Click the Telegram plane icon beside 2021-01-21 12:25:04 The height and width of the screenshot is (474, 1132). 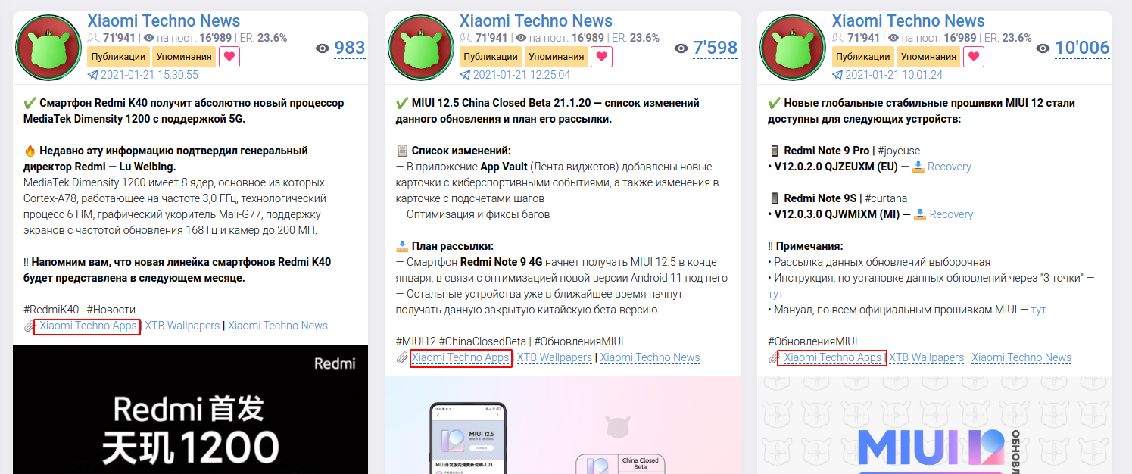pos(465,75)
